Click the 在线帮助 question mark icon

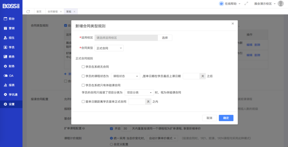[221, 4]
